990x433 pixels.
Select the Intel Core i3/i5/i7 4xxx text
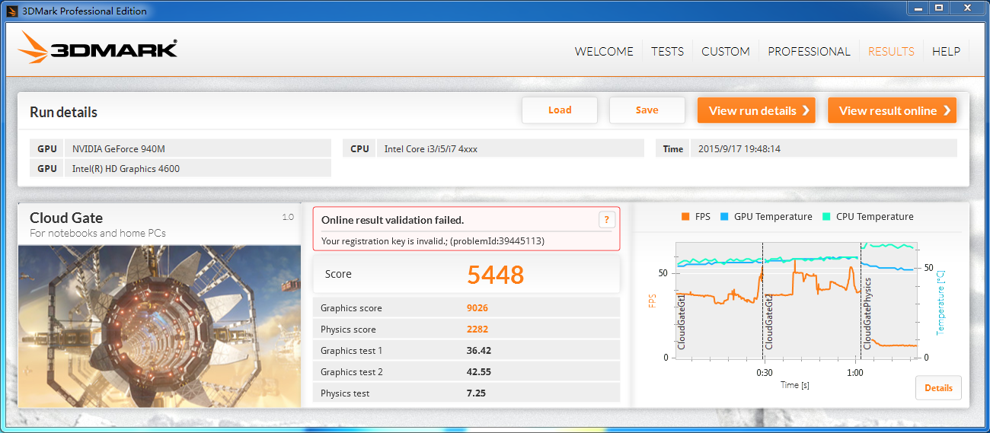[430, 148]
